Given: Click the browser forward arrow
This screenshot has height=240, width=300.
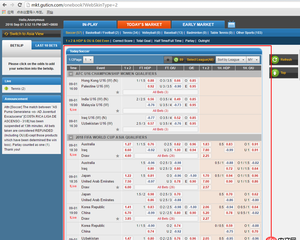Looking at the screenshot, I should tap(12, 5).
